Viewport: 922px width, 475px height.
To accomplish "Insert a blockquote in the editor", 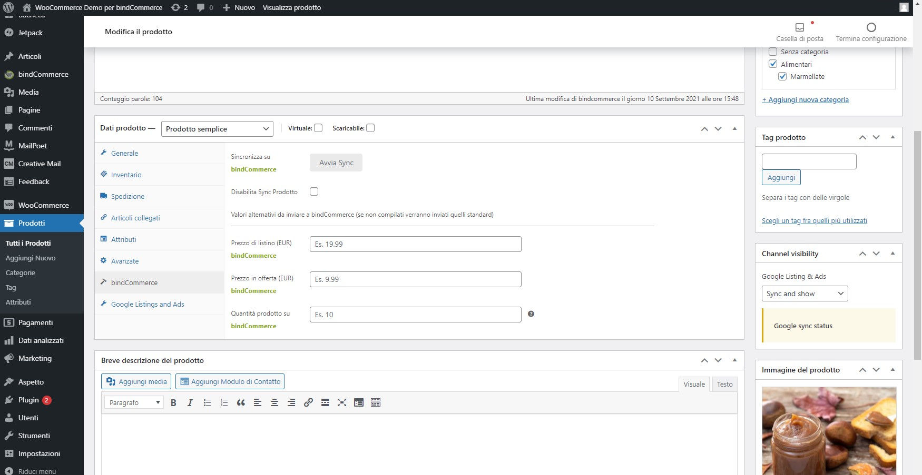I will coord(241,403).
